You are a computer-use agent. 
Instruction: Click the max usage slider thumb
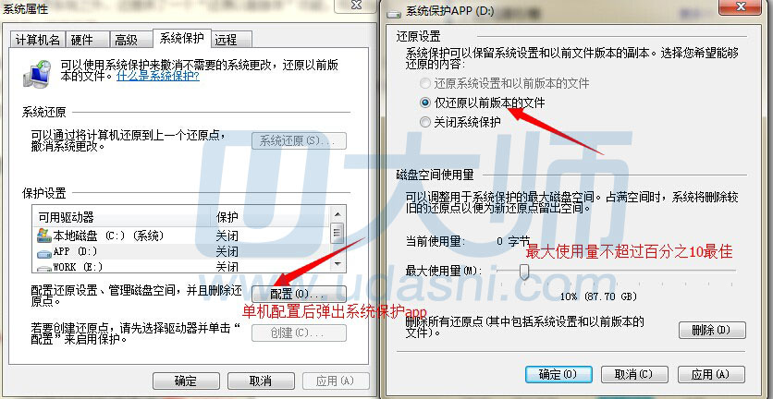click(x=524, y=271)
